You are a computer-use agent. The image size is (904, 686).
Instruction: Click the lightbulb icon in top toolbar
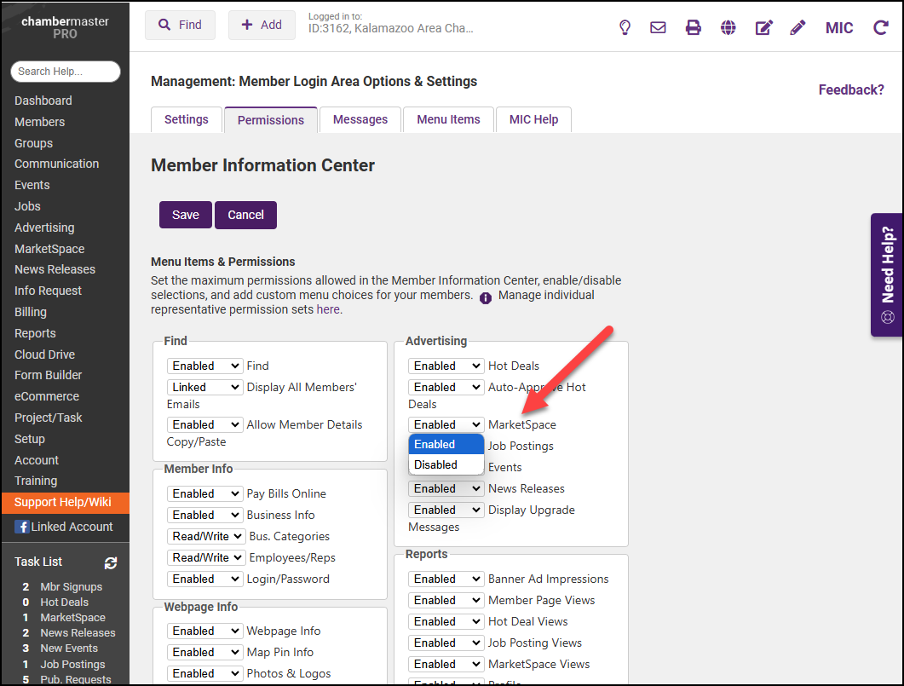coord(625,27)
